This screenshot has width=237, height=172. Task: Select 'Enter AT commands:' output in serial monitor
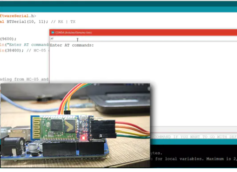[72, 45]
